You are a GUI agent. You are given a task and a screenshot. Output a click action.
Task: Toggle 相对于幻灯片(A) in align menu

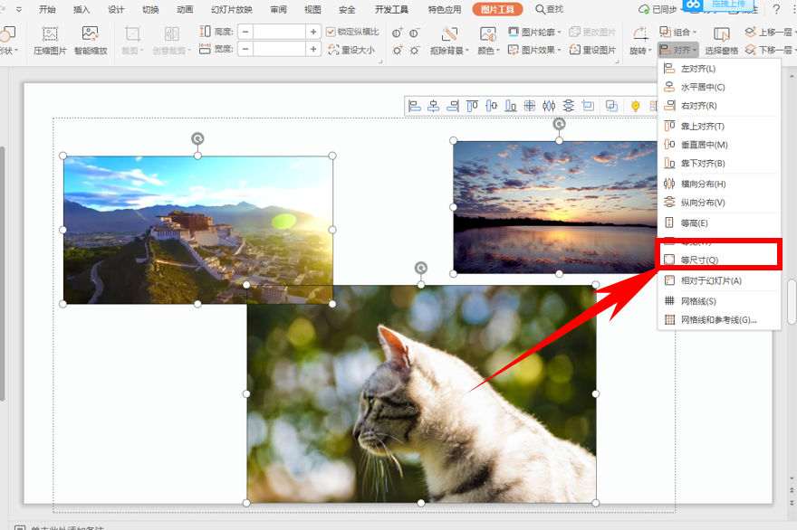click(719, 280)
